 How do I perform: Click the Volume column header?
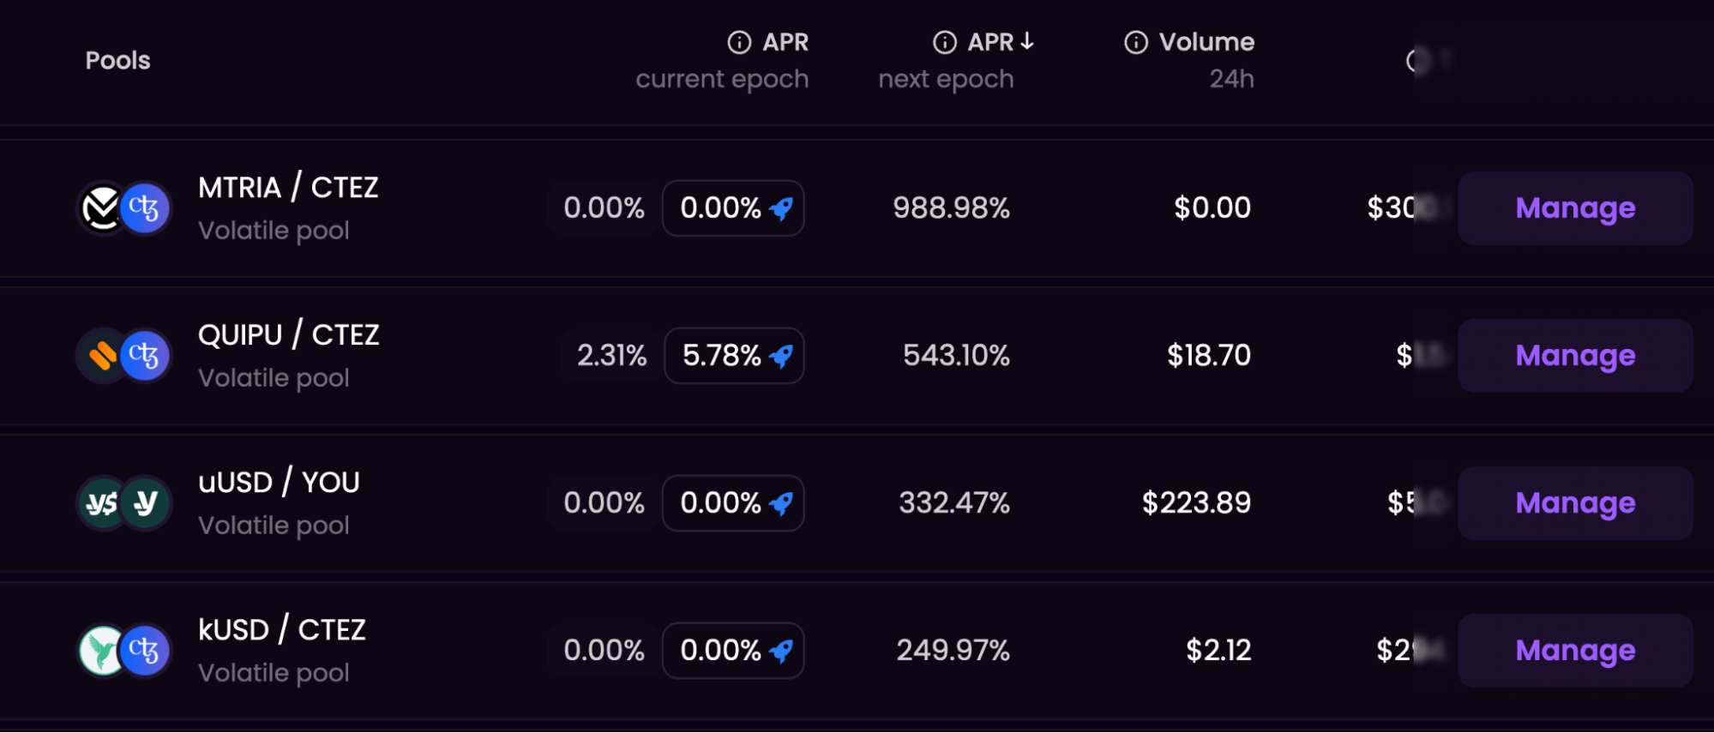coord(1206,42)
